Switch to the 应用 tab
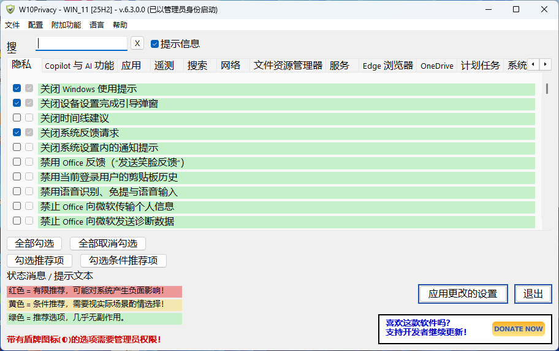 pyautogui.click(x=134, y=66)
